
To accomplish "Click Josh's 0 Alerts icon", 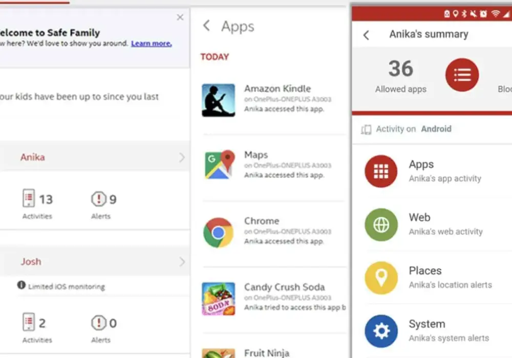I will [99, 323].
